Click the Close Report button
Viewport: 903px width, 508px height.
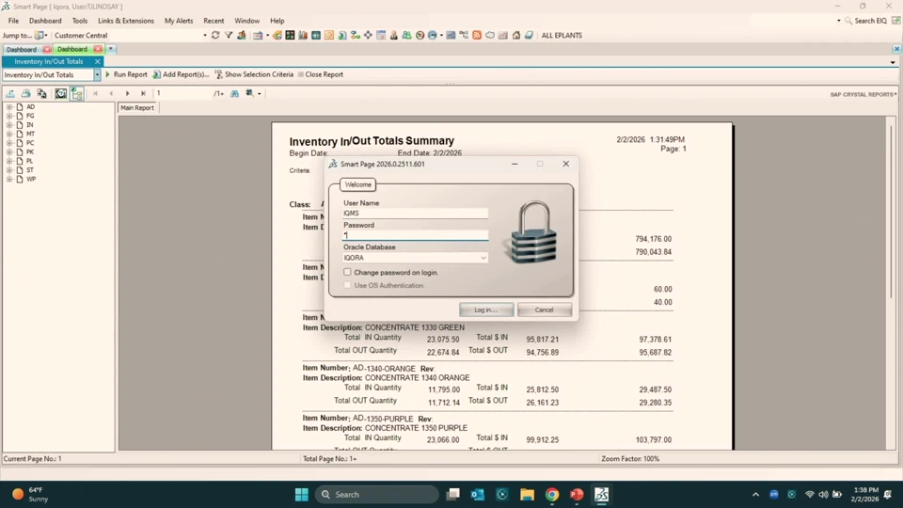[x=320, y=74]
